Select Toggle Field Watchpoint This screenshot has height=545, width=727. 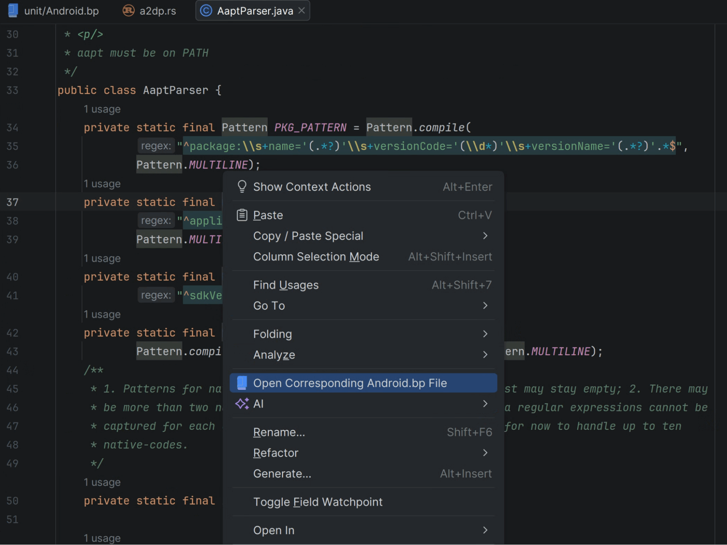[363, 502]
